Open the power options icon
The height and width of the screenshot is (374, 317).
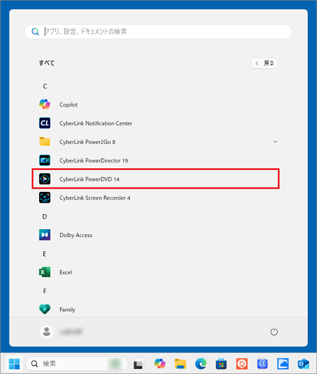(x=274, y=331)
